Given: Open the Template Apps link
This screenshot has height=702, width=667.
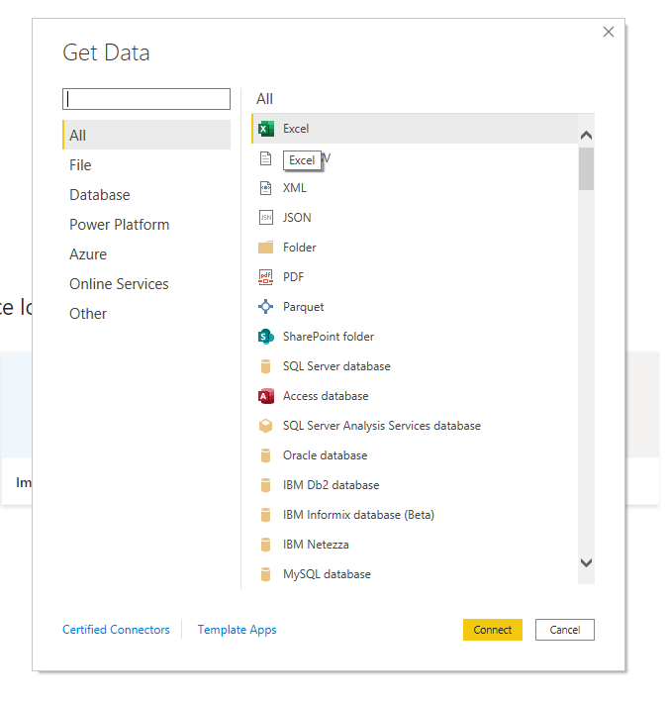Looking at the screenshot, I should (238, 630).
